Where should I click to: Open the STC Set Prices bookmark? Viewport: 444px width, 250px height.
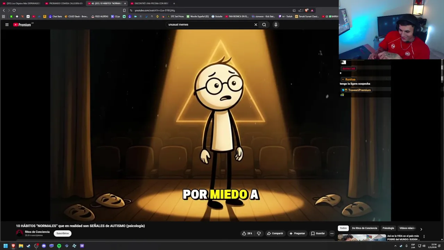pos(176,16)
